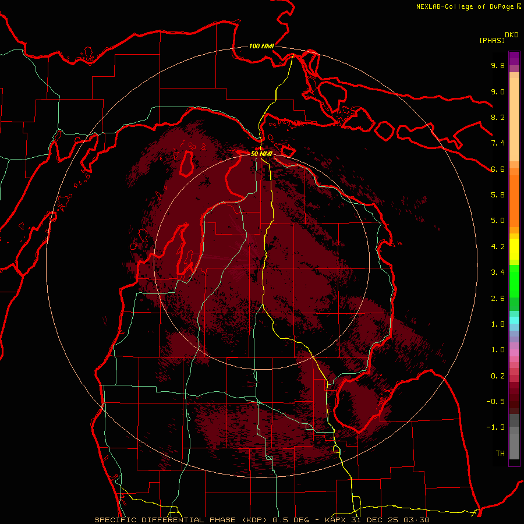The image size is (524, 524).
Task: Click the TH threshold label
Action: tap(500, 454)
